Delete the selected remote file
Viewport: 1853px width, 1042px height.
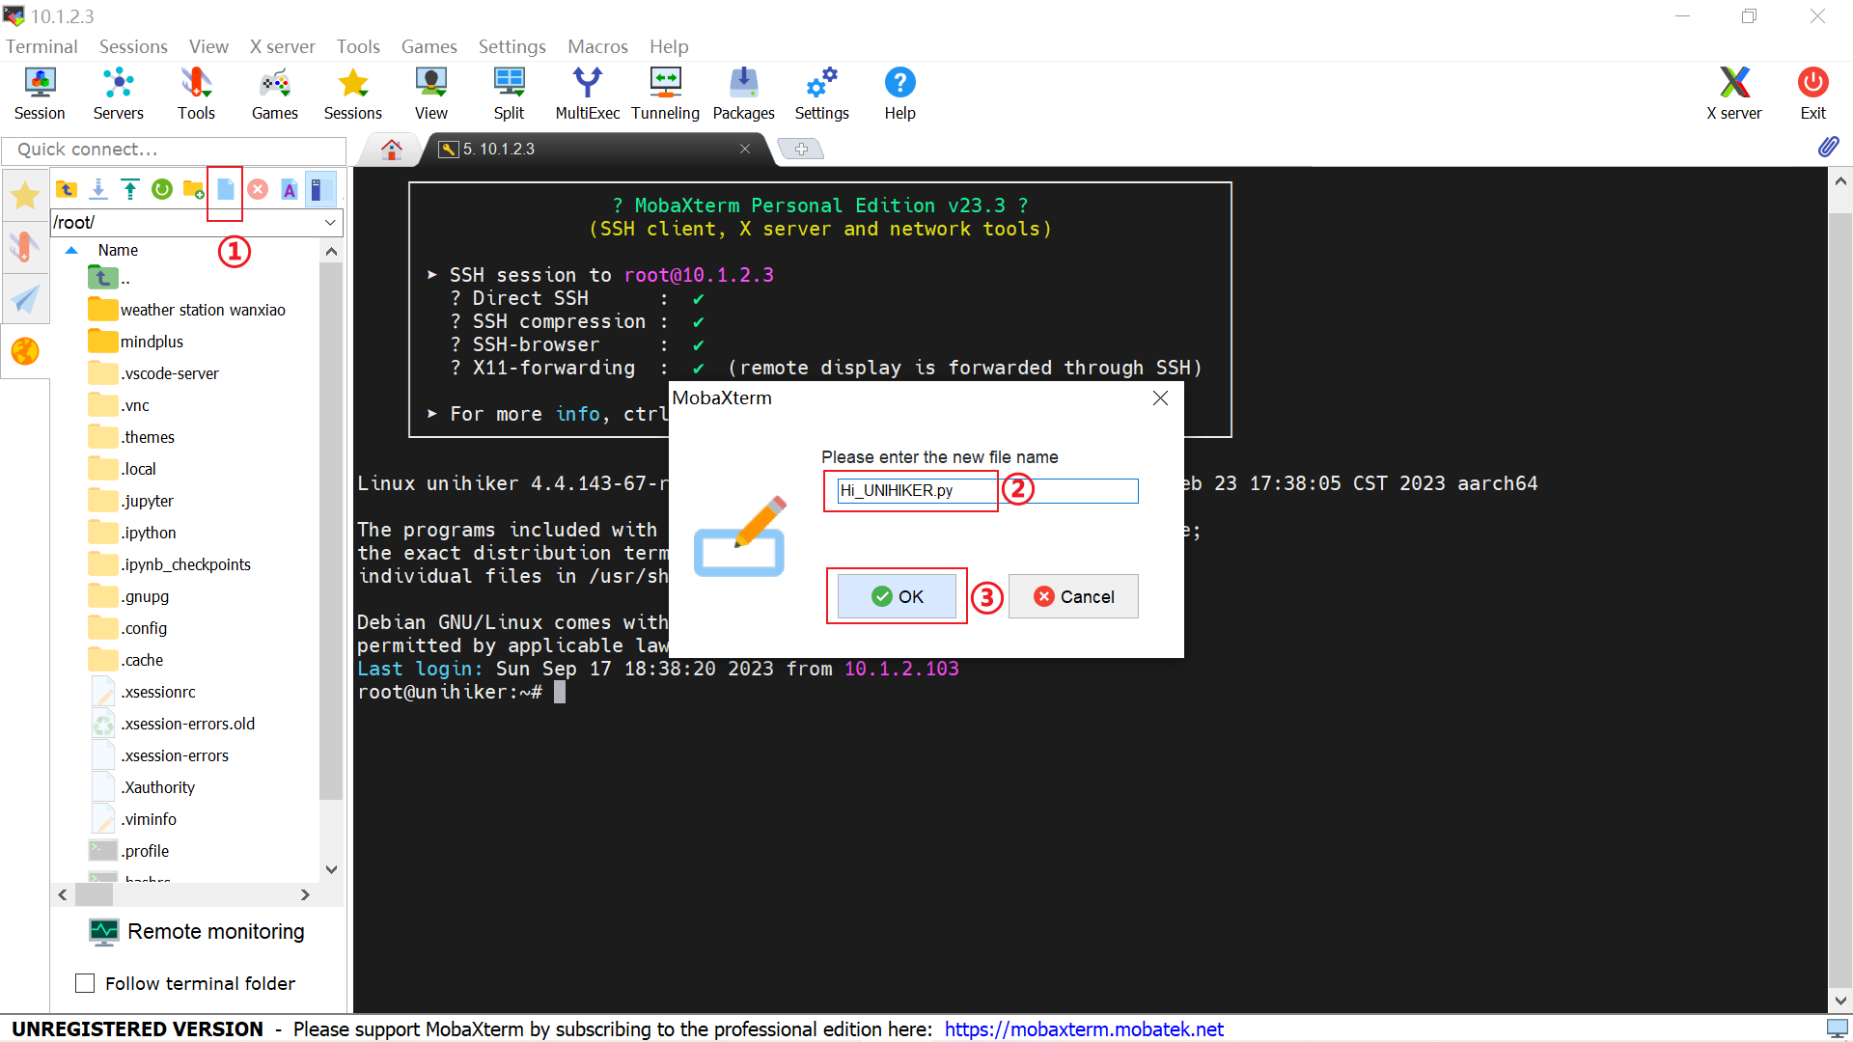(257, 189)
